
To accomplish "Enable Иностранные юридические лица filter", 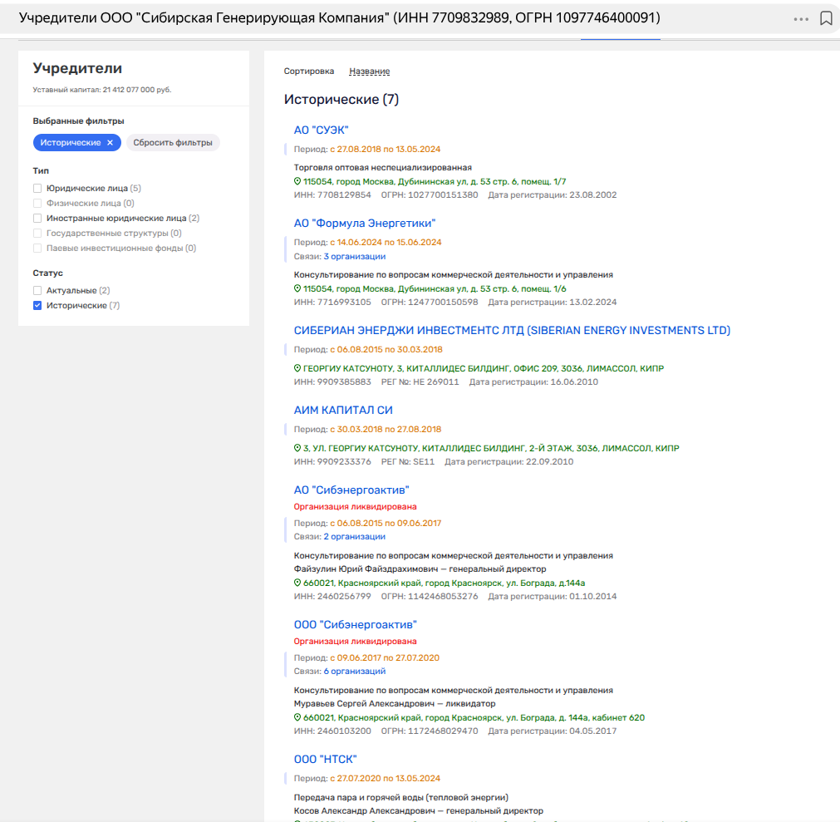I will 37,219.
